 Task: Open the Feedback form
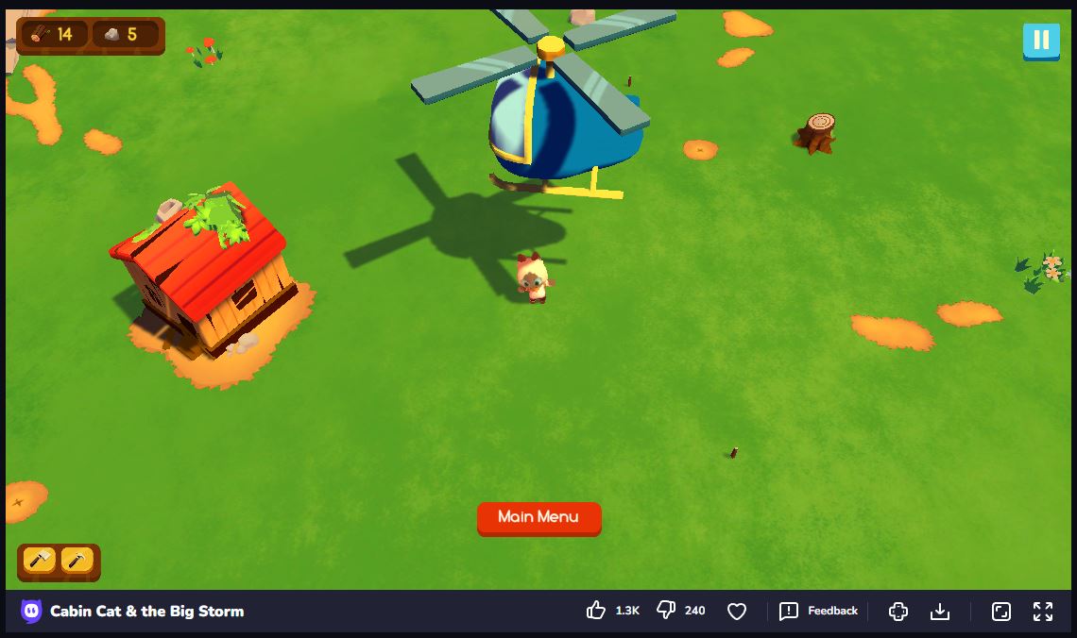[x=819, y=611]
